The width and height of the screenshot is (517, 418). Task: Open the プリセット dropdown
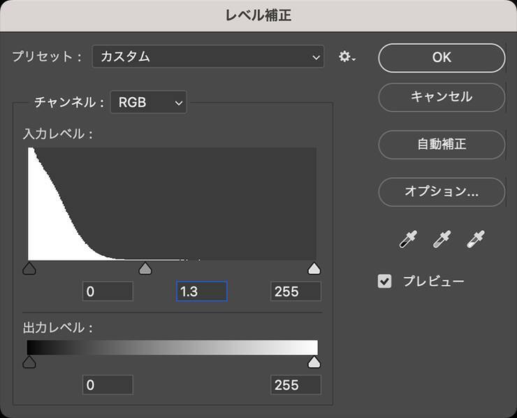[208, 57]
